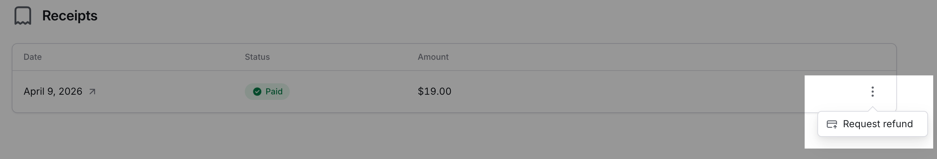Click the popover caret above Request refund

(x=872, y=109)
